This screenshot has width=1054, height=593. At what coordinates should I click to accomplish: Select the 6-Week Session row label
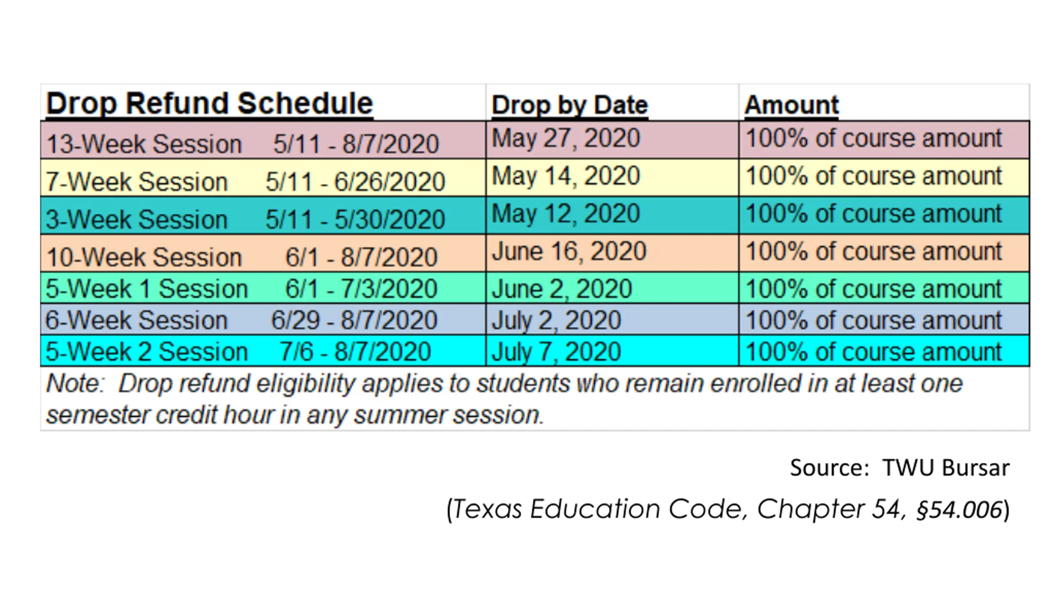click(137, 320)
